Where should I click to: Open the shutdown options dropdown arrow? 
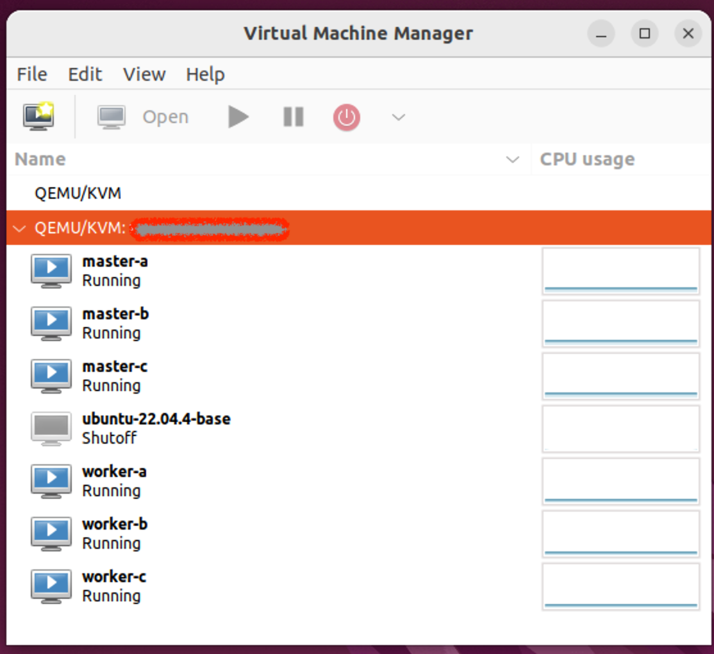[399, 117]
